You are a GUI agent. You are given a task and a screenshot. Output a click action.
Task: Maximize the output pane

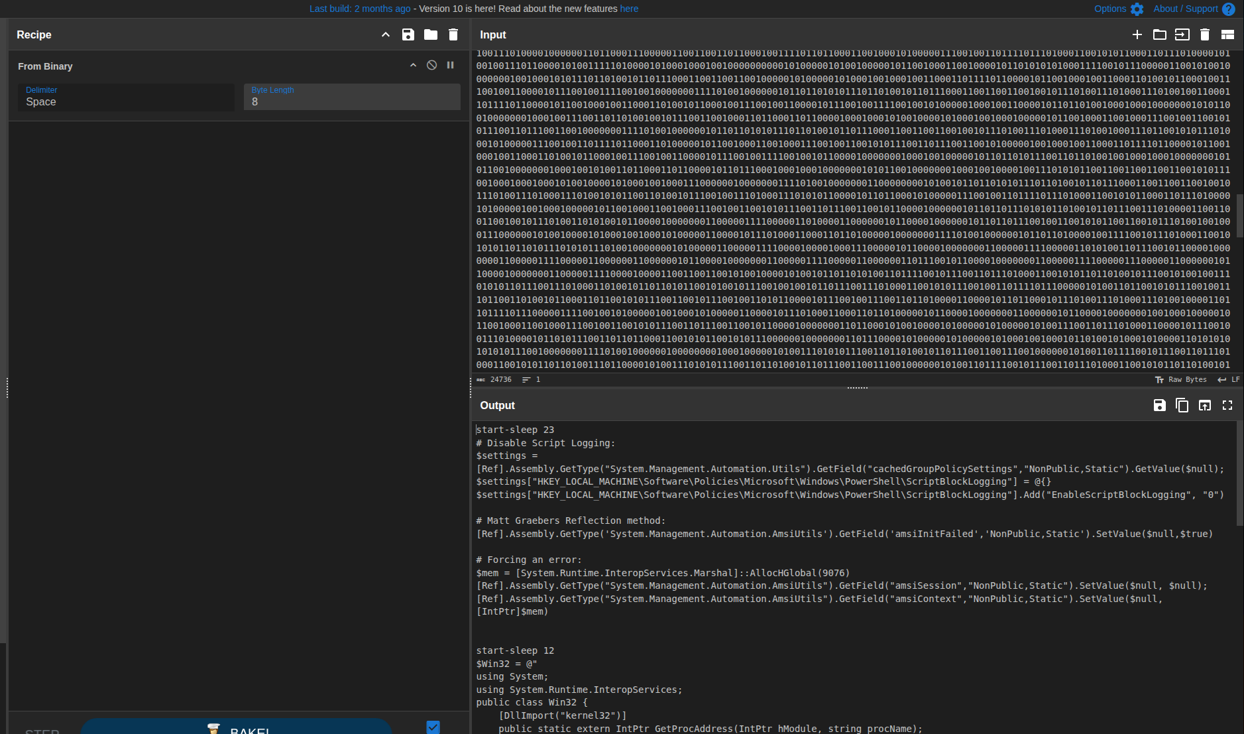1227,405
